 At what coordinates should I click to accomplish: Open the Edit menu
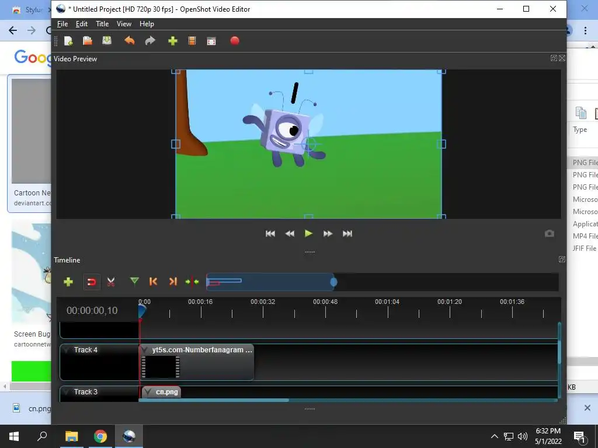82,23
